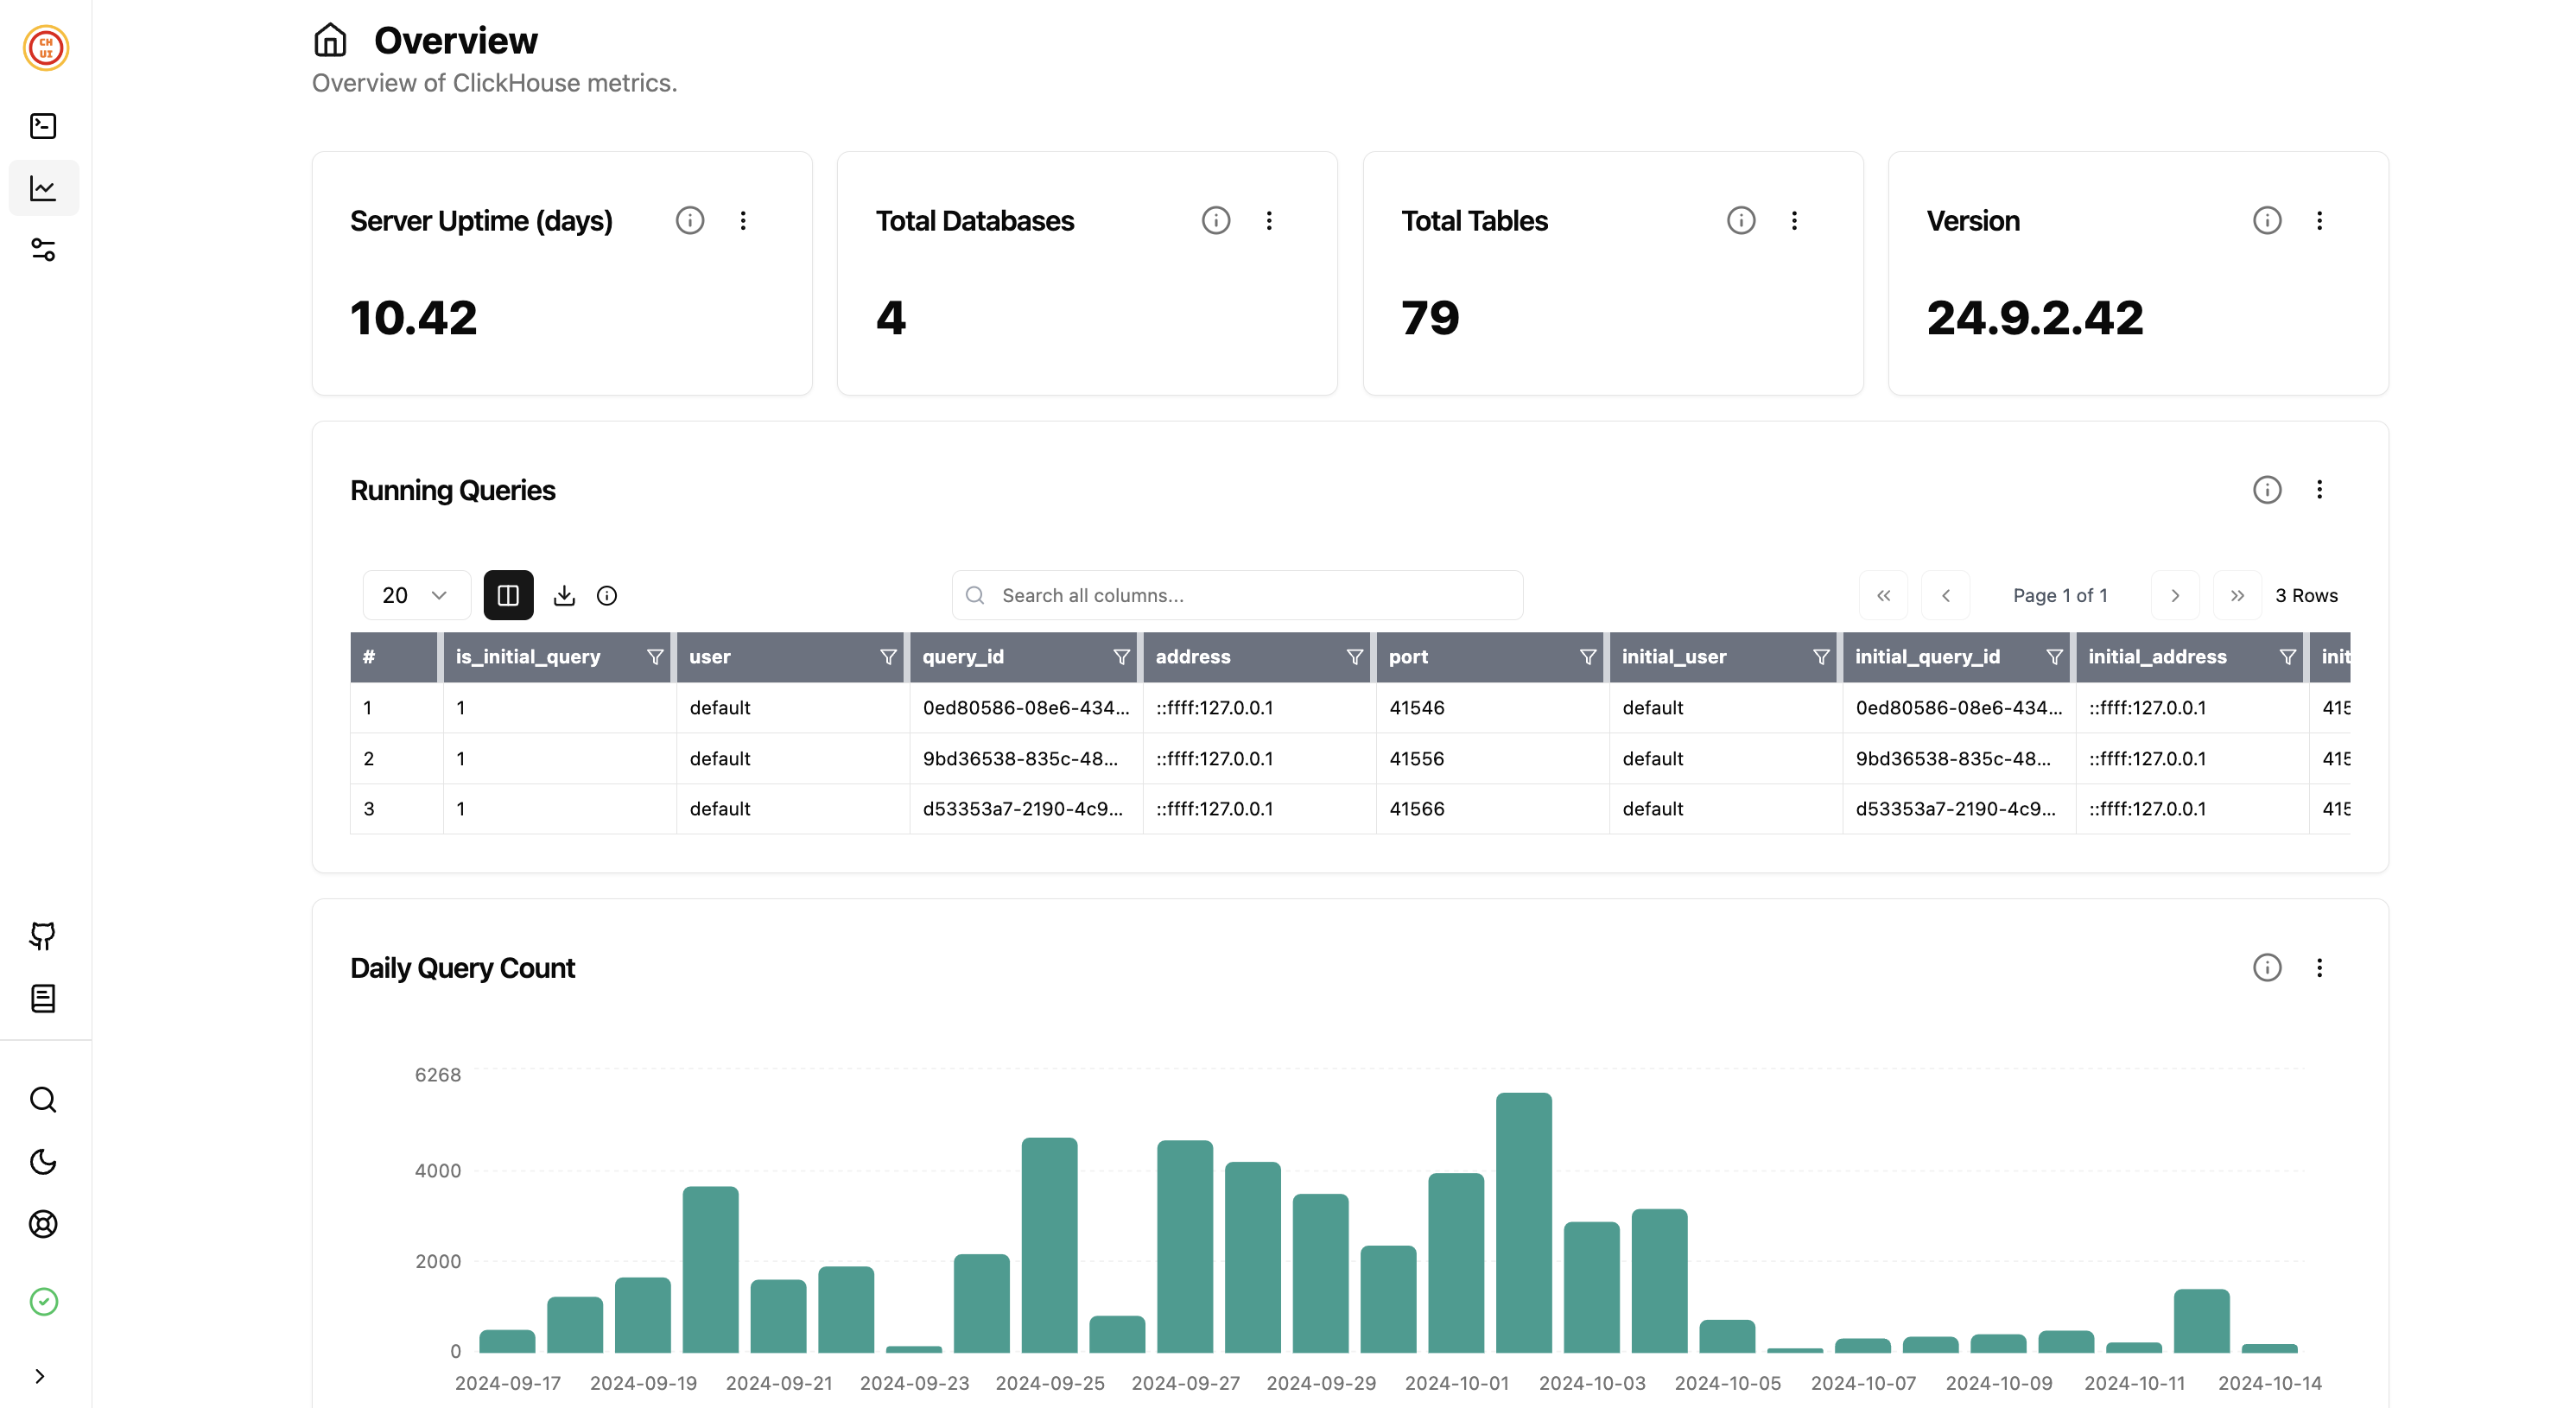Open the Metrics chart icon in sidebar
This screenshot has height=1408, width=2576.
[x=43, y=188]
